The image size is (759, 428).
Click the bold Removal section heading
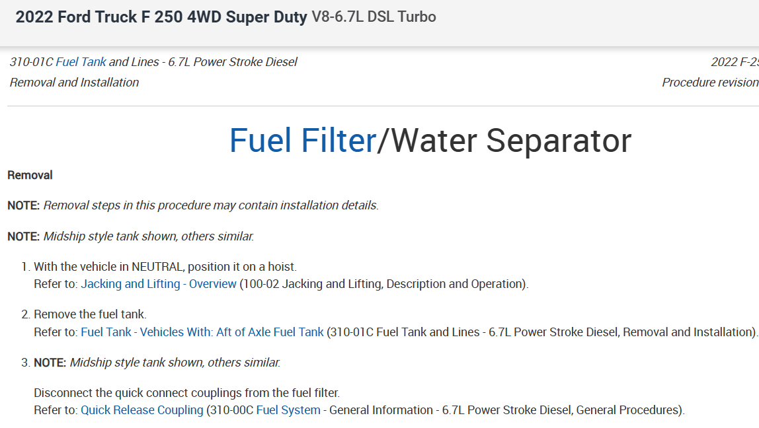pyautogui.click(x=30, y=176)
